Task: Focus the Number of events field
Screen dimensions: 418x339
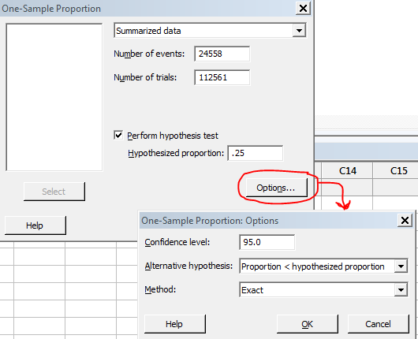Action: click(222, 54)
